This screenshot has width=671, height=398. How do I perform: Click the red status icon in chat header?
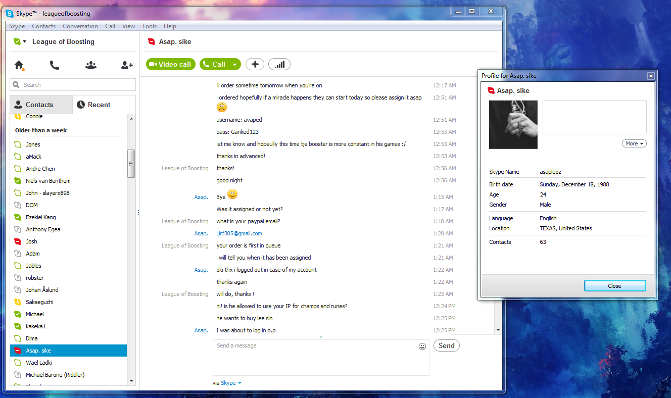(151, 41)
